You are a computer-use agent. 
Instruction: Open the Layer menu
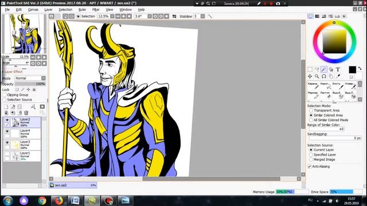[x=48, y=10]
